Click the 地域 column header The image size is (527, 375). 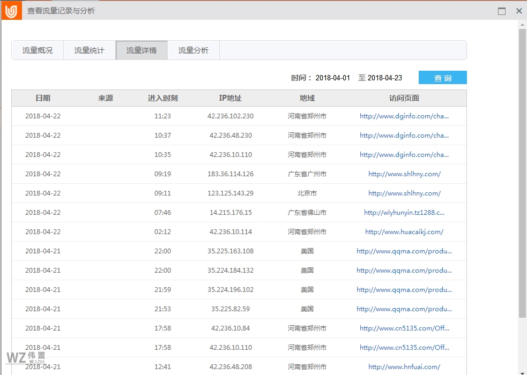307,98
